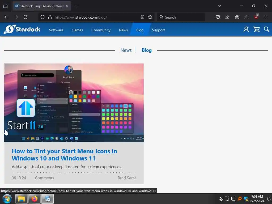Open Save to Pocket icon

(218, 17)
